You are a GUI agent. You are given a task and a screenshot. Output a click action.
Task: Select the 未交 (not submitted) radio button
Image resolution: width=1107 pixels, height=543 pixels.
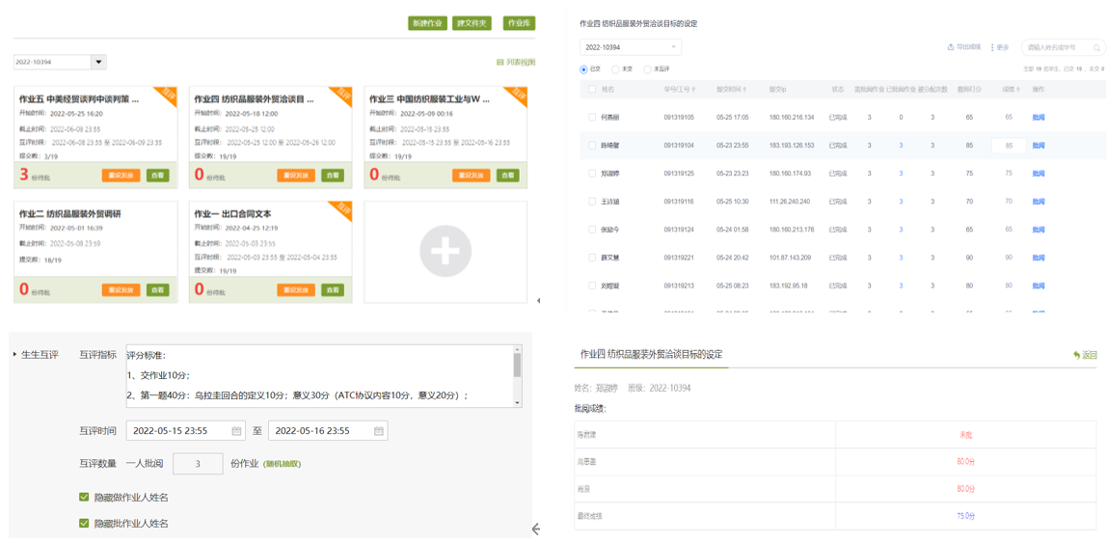[616, 69]
